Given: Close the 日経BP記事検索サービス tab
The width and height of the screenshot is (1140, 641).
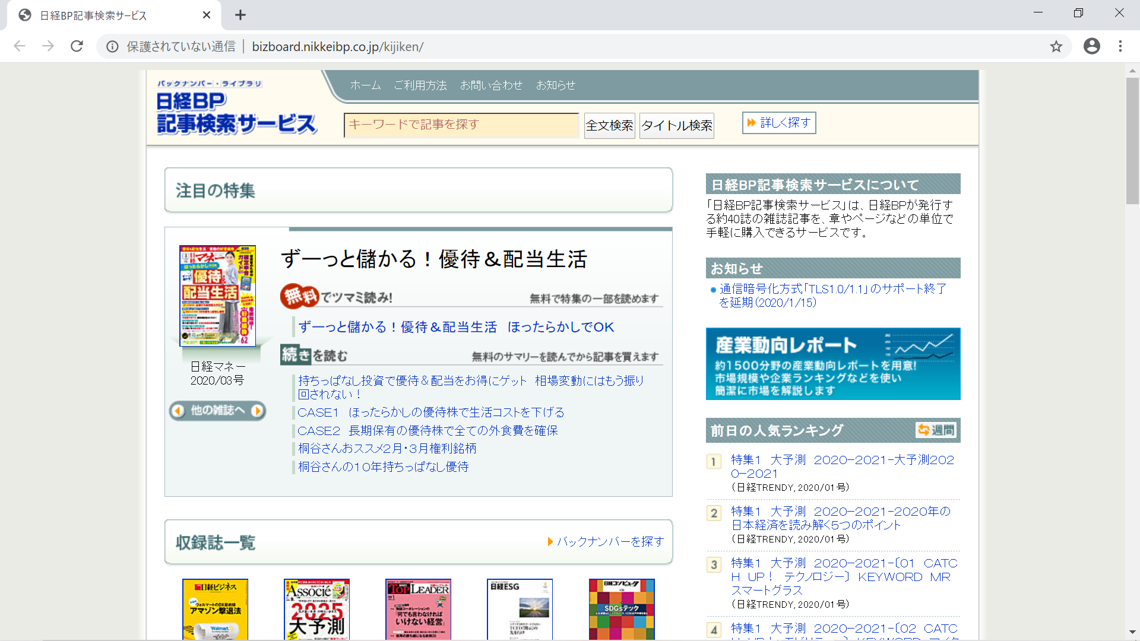Looking at the screenshot, I should click(x=207, y=15).
